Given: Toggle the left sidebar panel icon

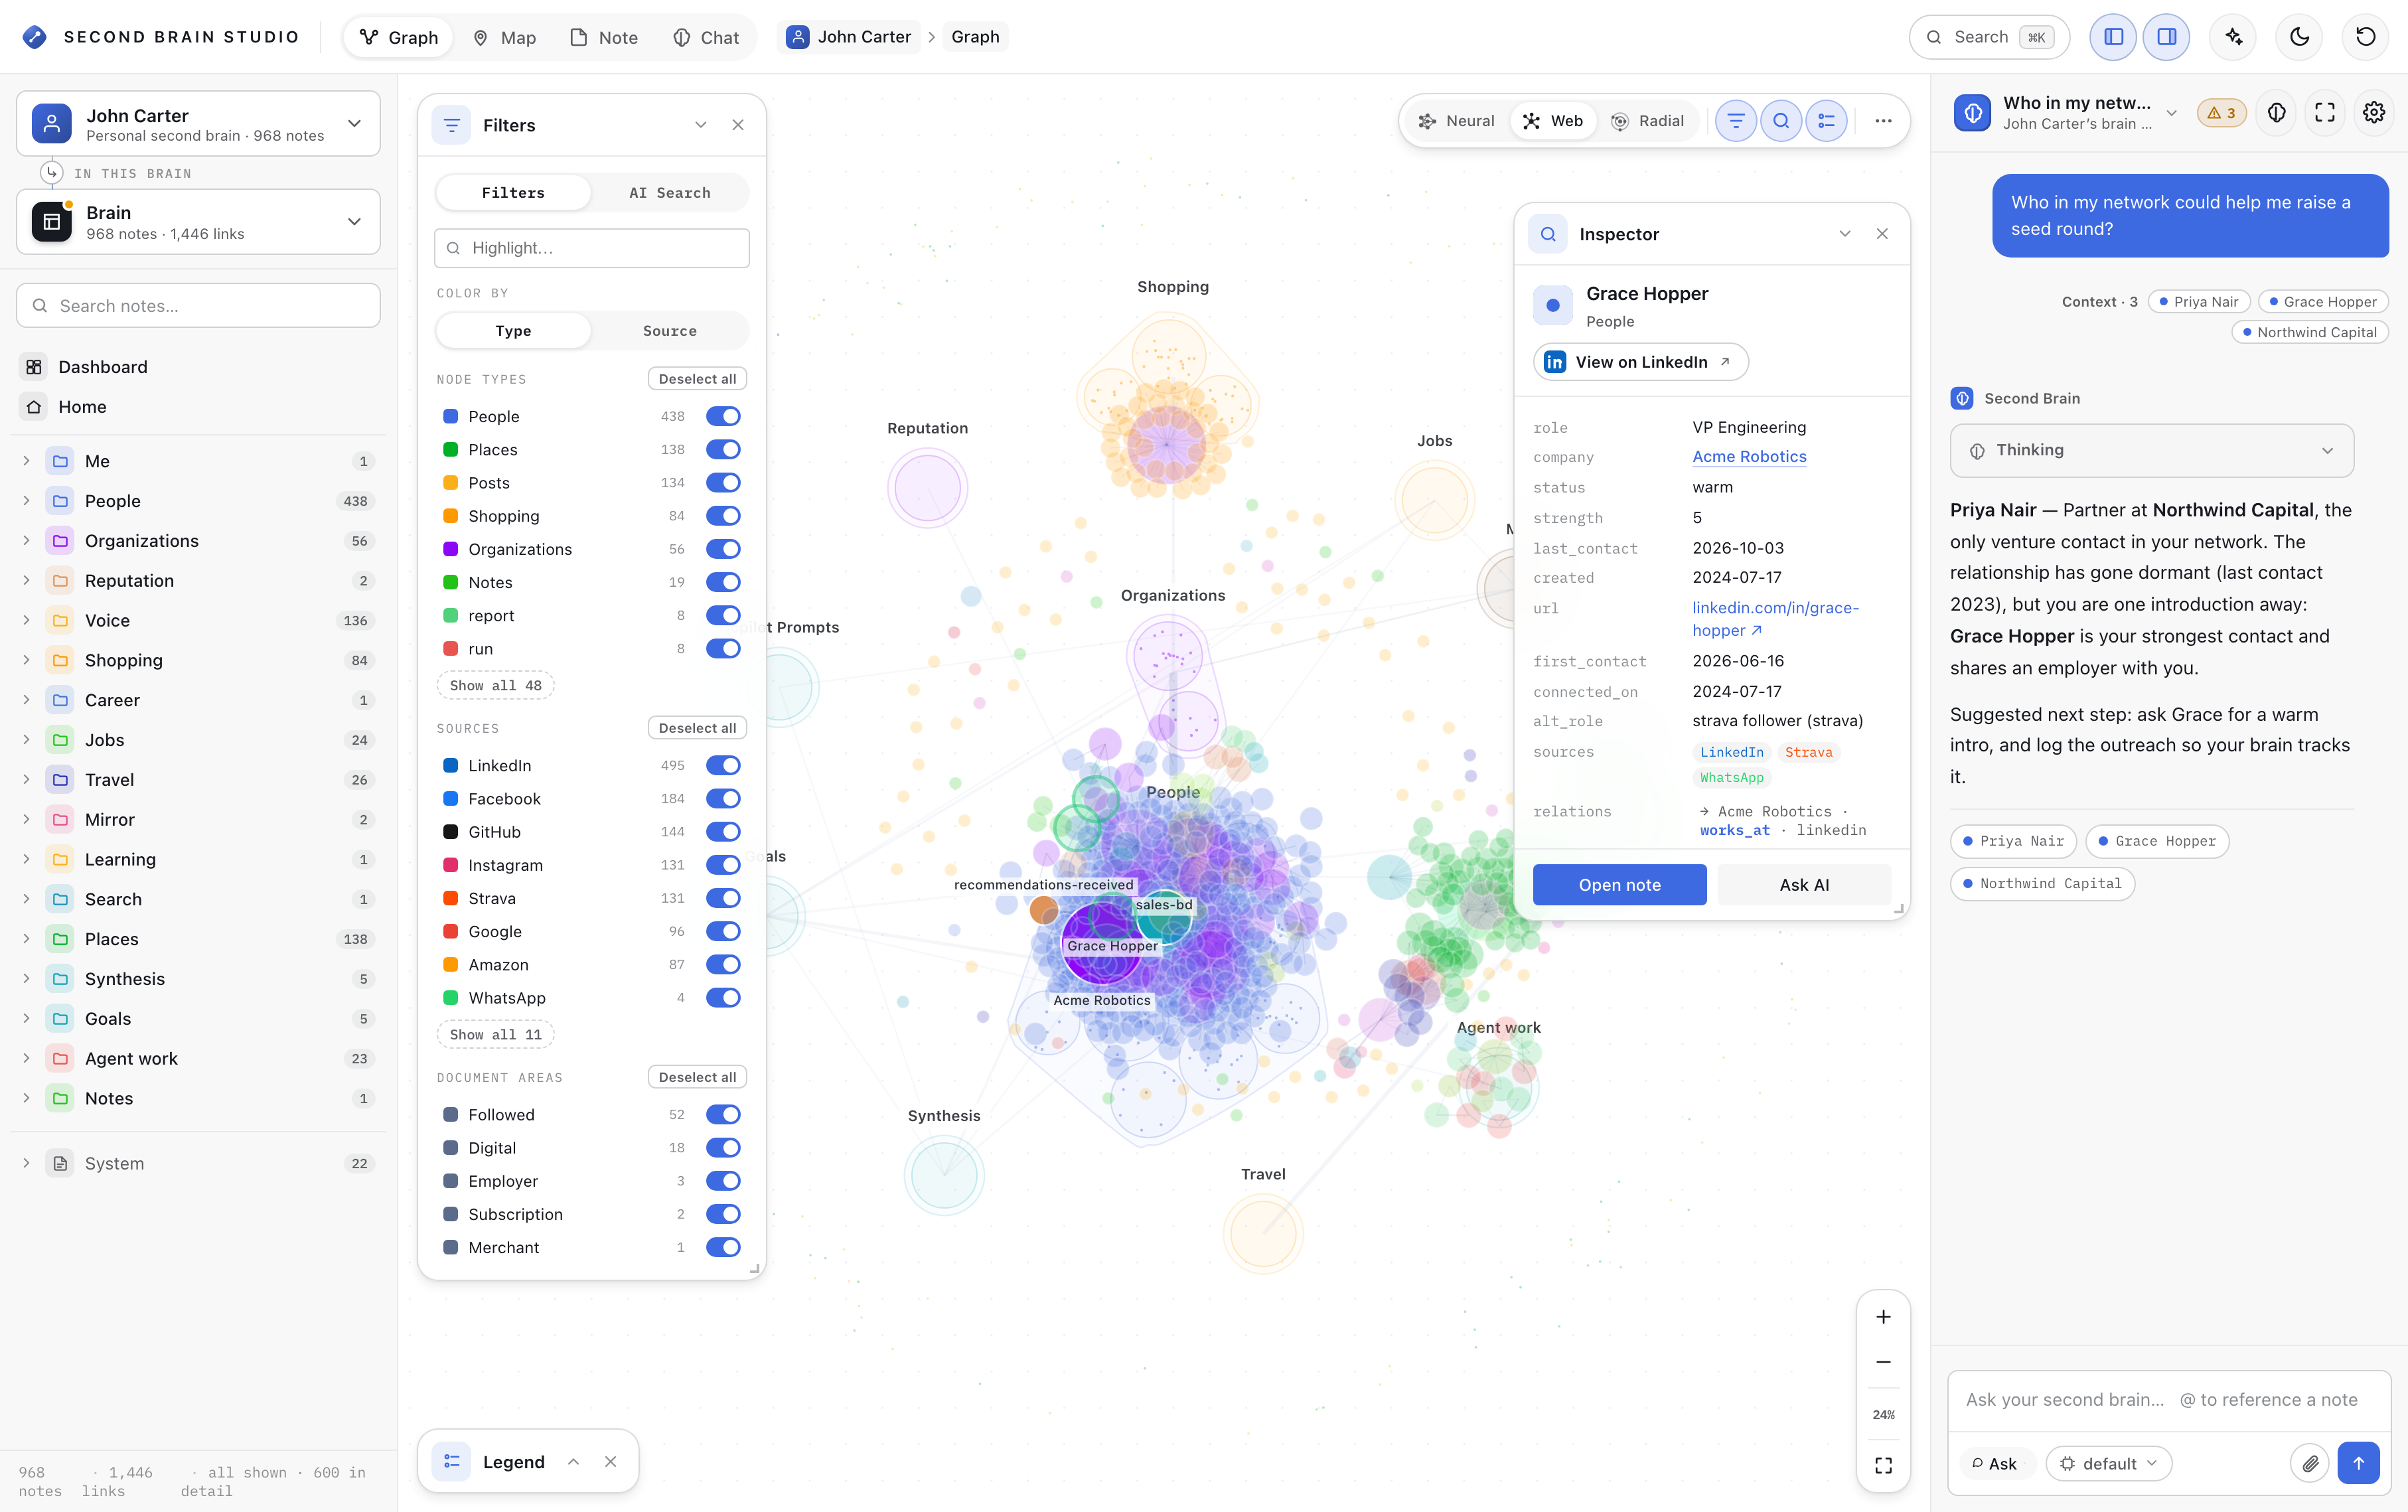Looking at the screenshot, I should pos(2113,37).
